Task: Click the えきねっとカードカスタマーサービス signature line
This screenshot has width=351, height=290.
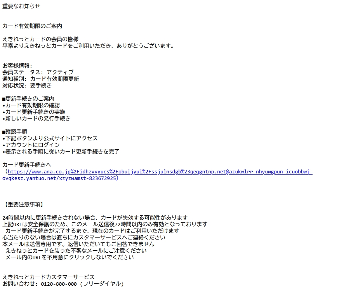Action: (x=49, y=277)
